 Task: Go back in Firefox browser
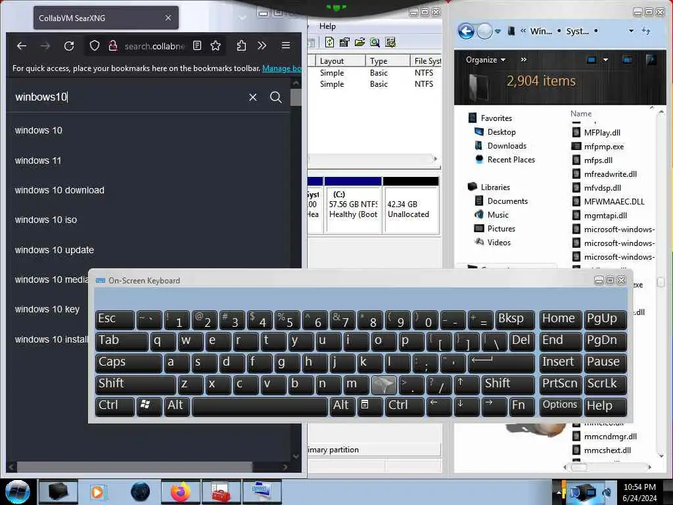click(x=22, y=45)
